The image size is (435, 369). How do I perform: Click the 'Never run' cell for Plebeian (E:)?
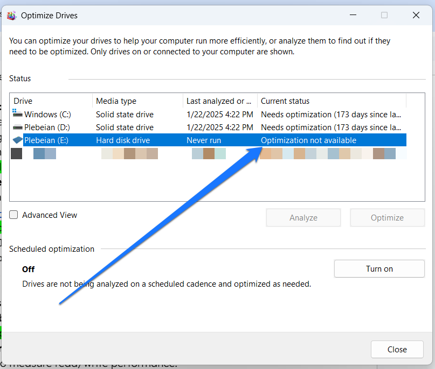click(x=204, y=140)
